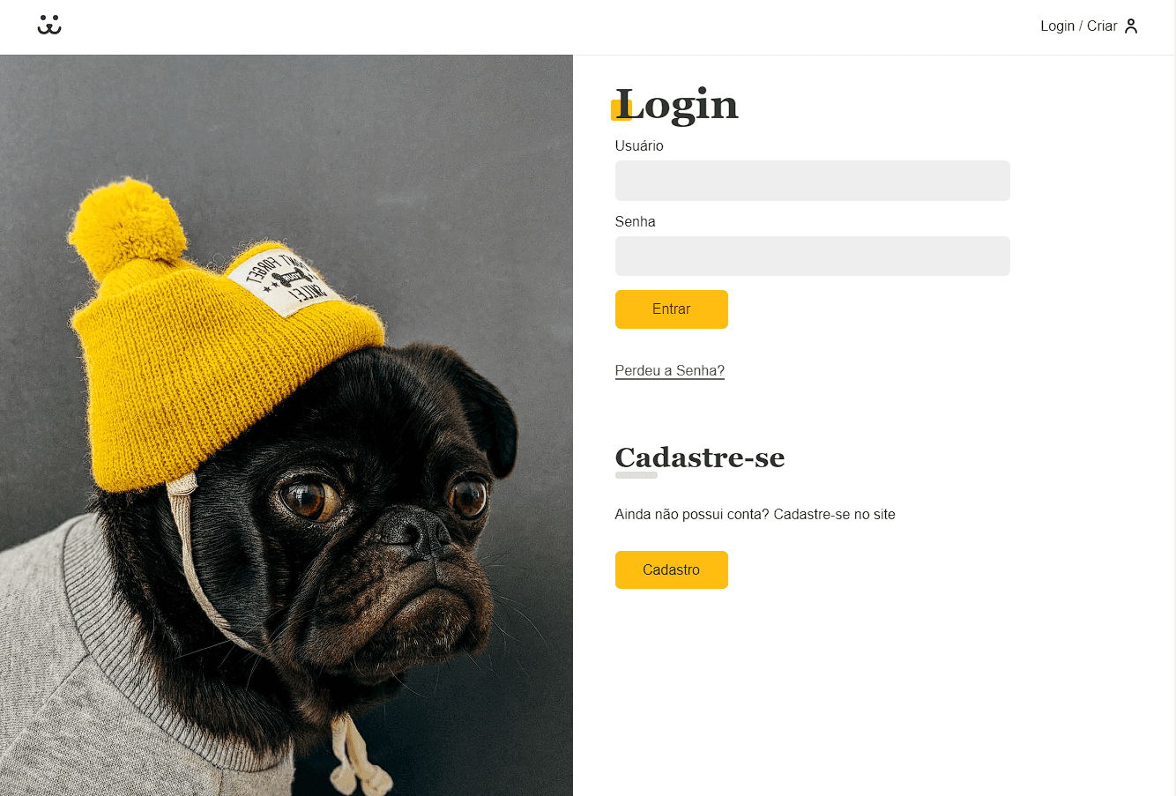Focus the Usuário input field

pyautogui.click(x=812, y=181)
